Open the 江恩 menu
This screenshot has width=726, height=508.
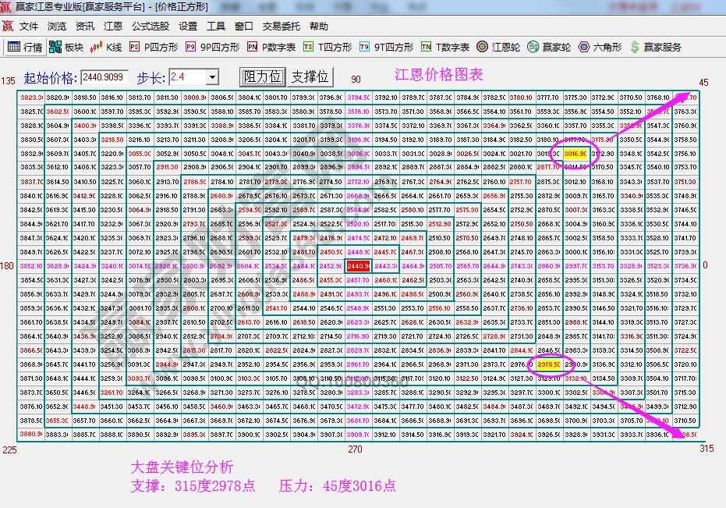(x=112, y=26)
